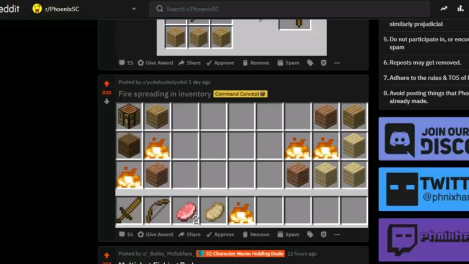
Task: Open the Join Our Discord banner
Action: click(423, 139)
